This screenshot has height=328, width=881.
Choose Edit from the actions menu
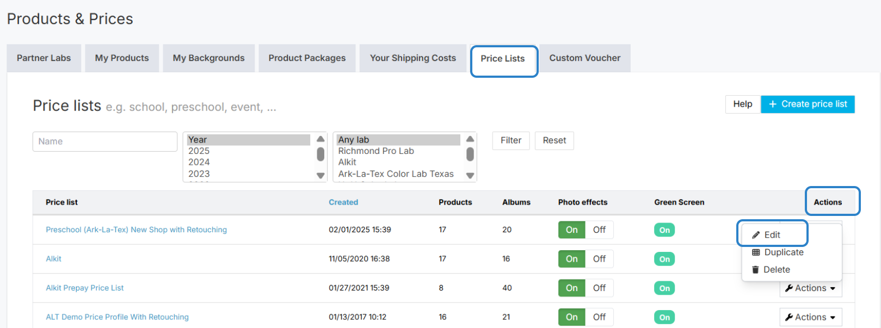772,235
